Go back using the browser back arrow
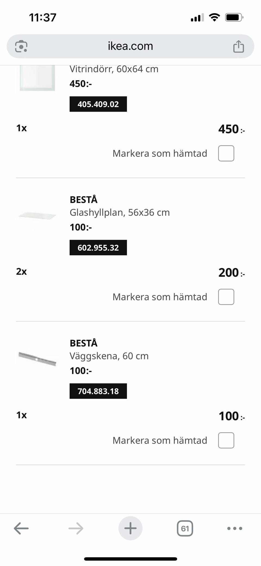This screenshot has height=566, width=261. tap(21, 528)
